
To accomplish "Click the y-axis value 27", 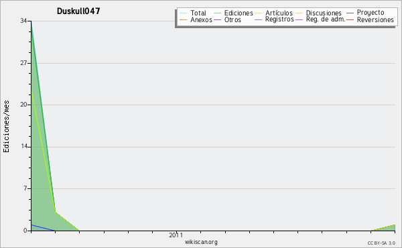I will [x=23, y=63].
